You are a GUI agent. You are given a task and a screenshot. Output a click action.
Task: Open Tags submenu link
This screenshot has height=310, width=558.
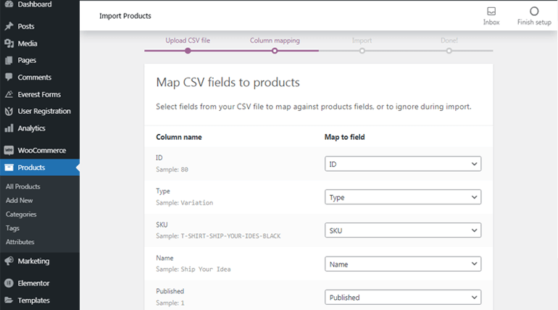pyautogui.click(x=12, y=228)
